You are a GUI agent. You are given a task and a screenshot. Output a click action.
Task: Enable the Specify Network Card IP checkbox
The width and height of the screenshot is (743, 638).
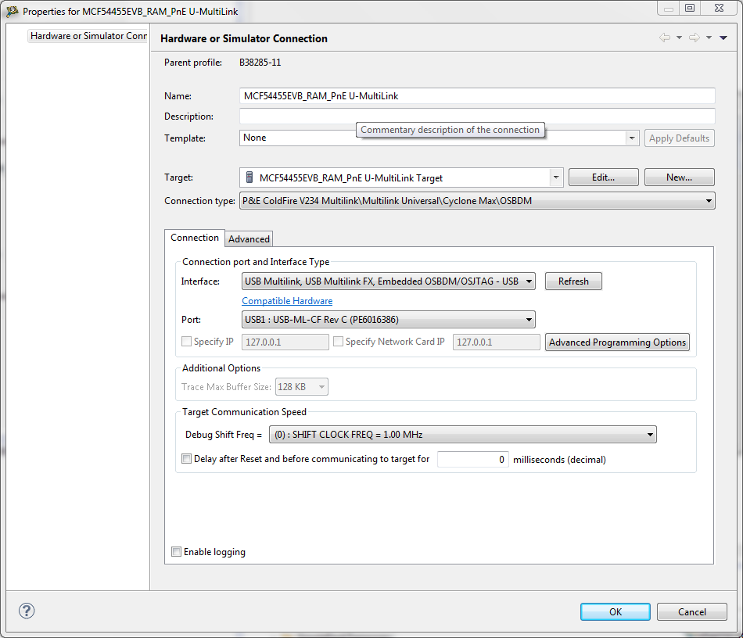pyautogui.click(x=339, y=342)
